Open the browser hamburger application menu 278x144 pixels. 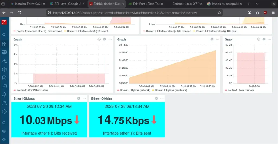[273, 13]
